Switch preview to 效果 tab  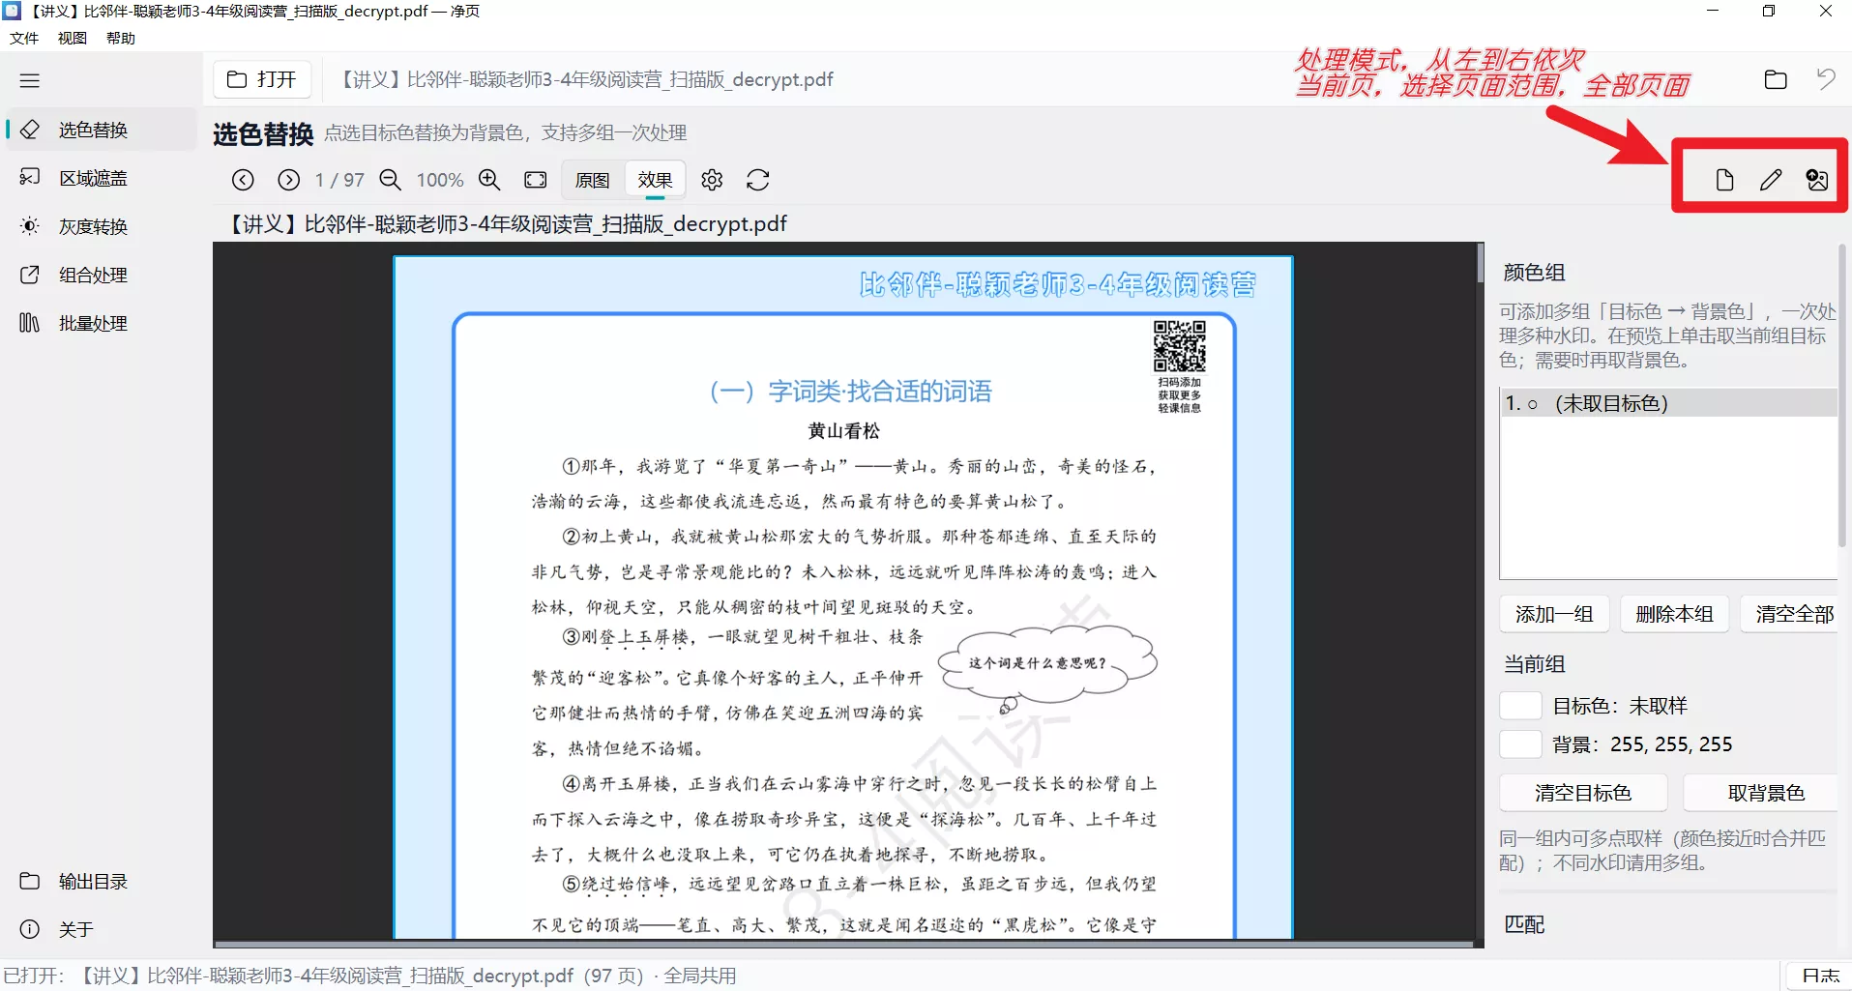pos(655,180)
